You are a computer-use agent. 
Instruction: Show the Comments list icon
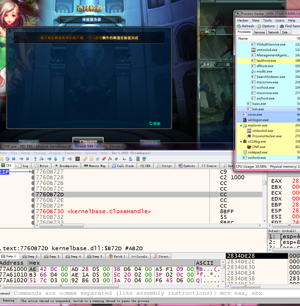(x=91, y=159)
